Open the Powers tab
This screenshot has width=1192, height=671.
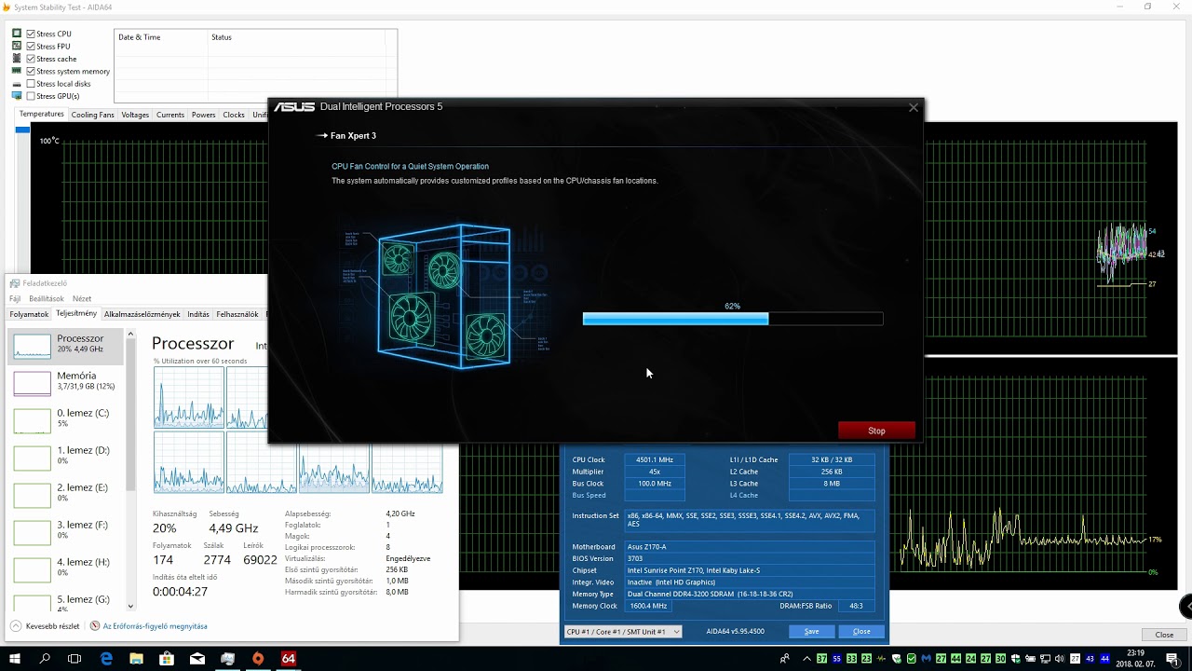click(x=203, y=115)
